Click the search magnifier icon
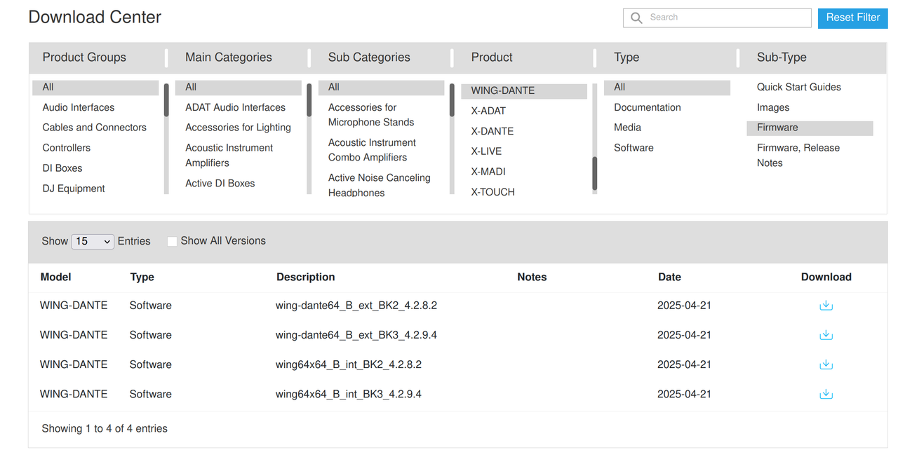Image resolution: width=898 pixels, height=464 pixels. coord(636,18)
